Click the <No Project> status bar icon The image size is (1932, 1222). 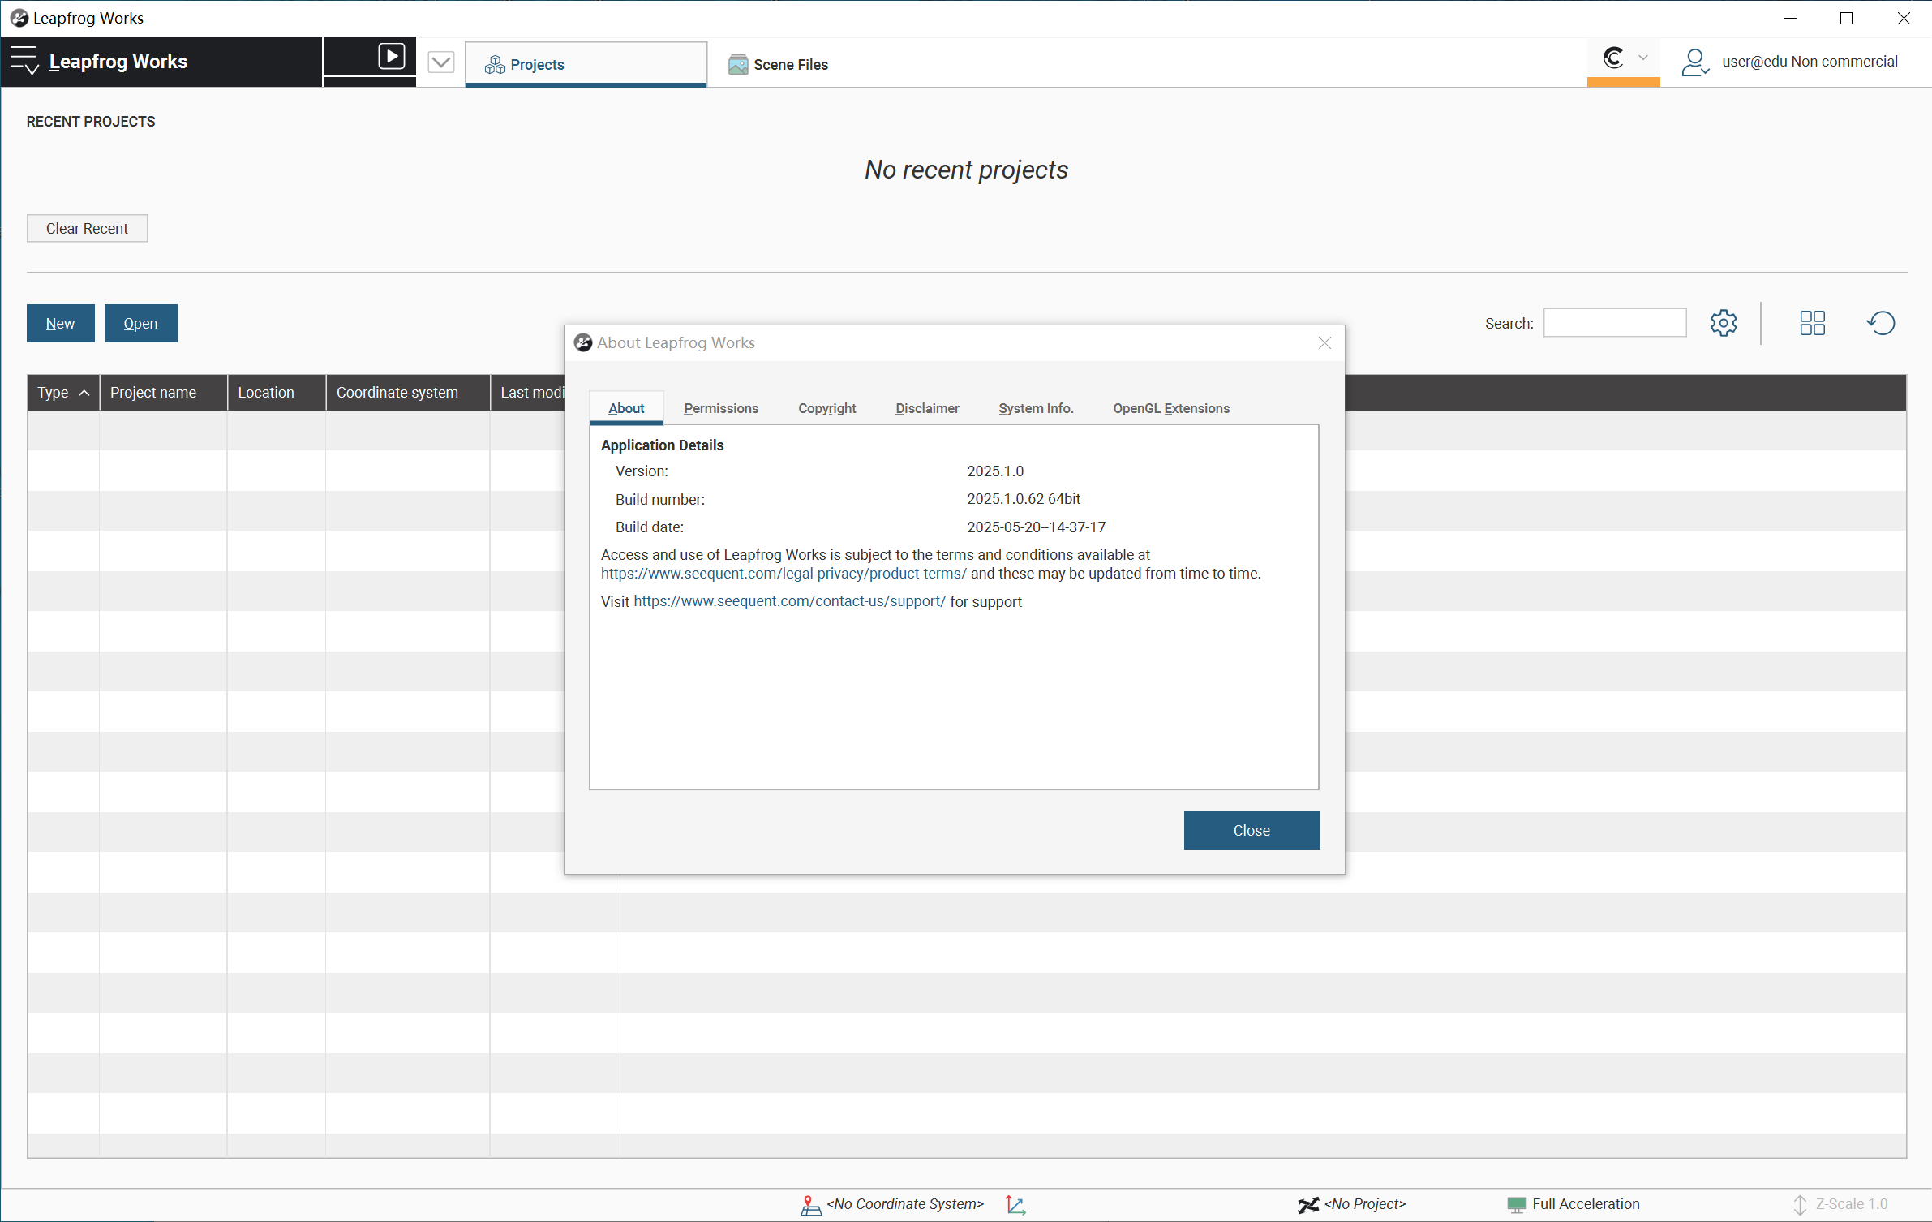coord(1307,1205)
